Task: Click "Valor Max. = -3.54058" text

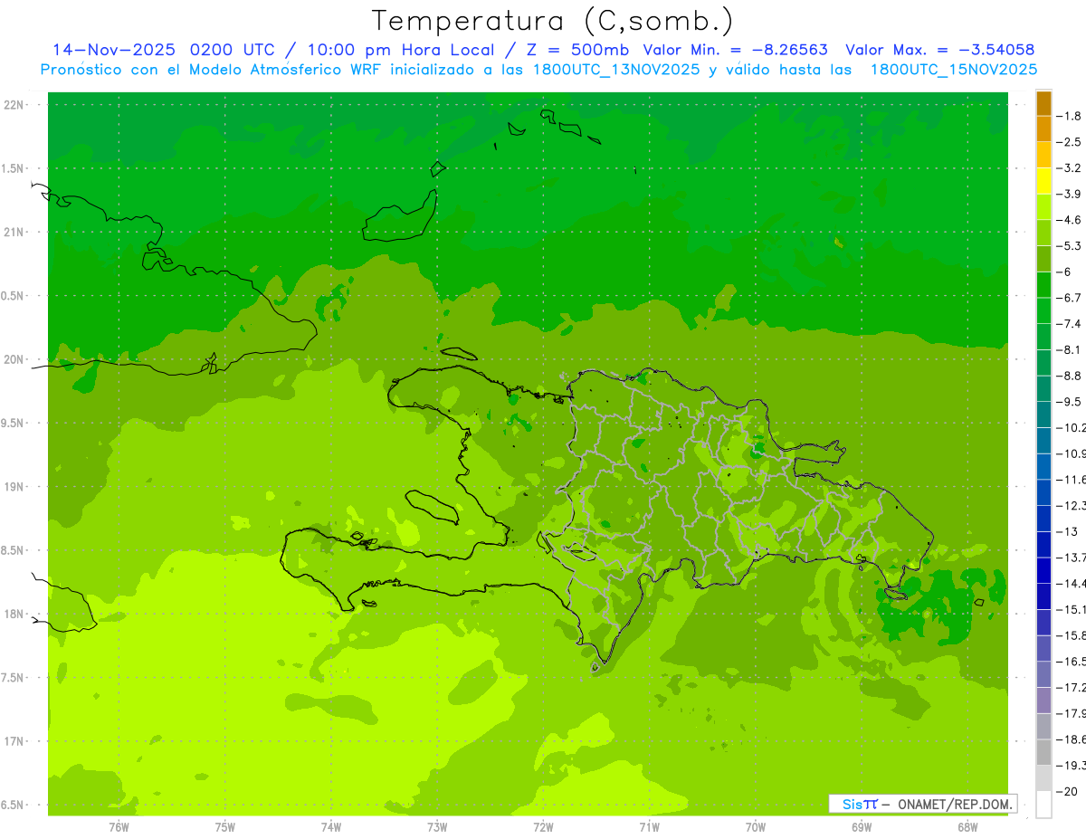Action: click(939, 50)
